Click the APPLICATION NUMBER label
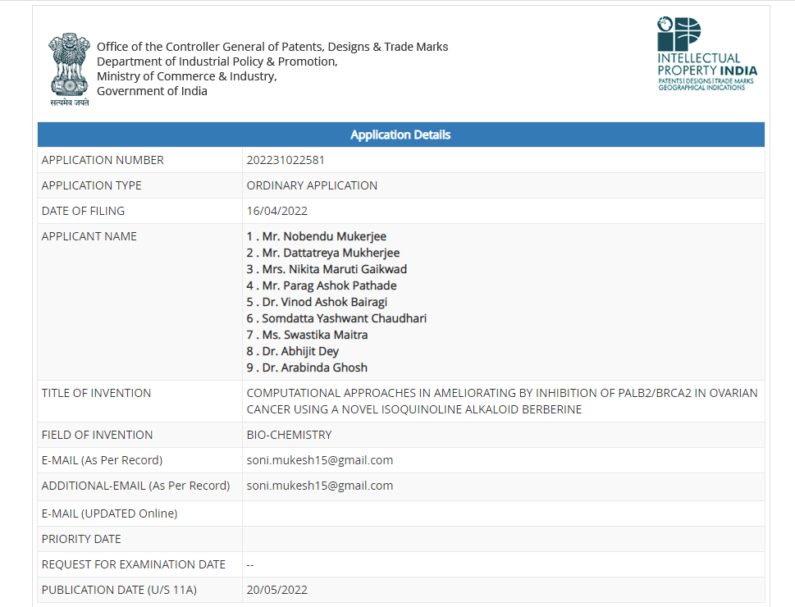Screen dimensions: 795x607 point(103,160)
